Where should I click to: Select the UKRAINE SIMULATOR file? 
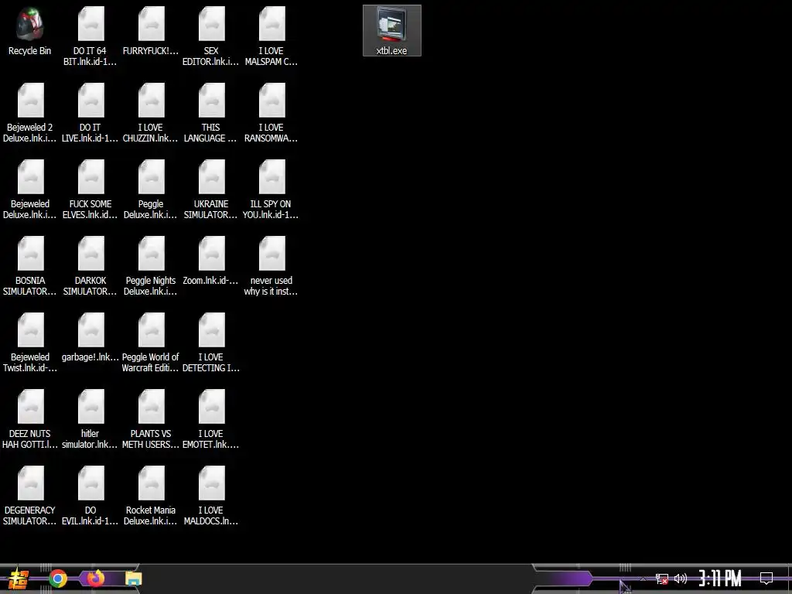tap(211, 190)
